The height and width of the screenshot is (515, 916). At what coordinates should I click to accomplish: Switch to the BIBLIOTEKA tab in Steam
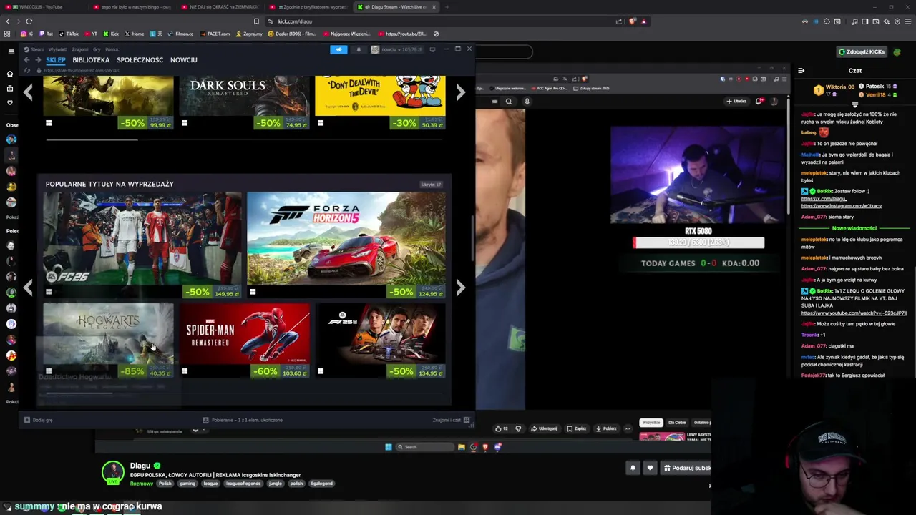(x=91, y=60)
